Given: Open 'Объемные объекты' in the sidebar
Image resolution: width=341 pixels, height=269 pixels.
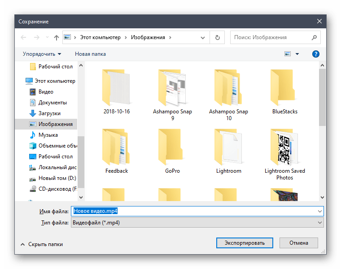Looking at the screenshot, I should 53,146.
